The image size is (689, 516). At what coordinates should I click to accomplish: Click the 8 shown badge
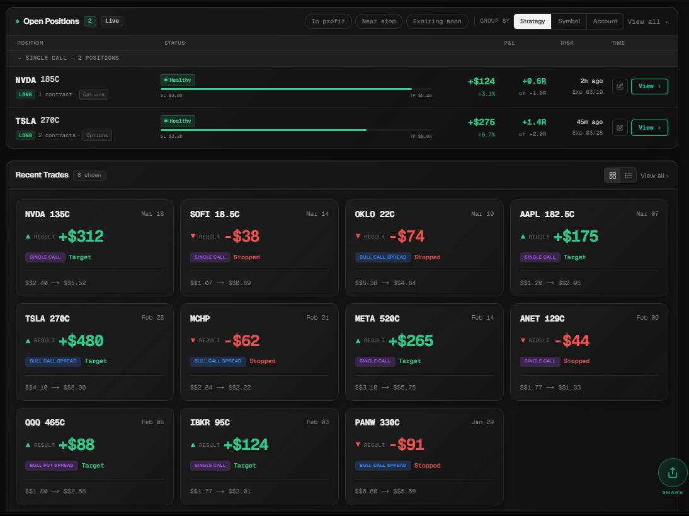[89, 175]
